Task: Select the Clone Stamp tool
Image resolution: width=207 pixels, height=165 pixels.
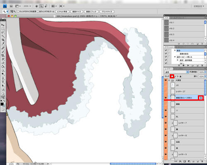Action: point(3,55)
